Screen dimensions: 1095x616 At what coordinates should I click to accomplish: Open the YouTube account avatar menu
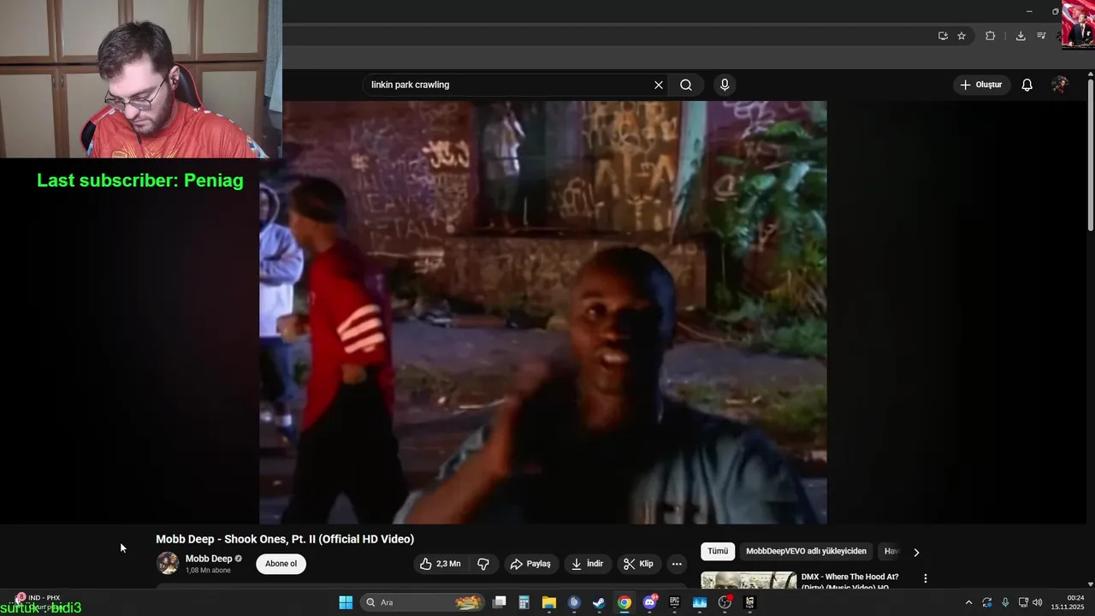(x=1060, y=85)
